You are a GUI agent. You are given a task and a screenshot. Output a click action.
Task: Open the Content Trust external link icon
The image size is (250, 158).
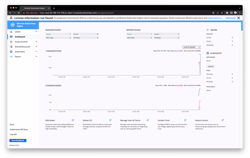[x=185, y=120]
